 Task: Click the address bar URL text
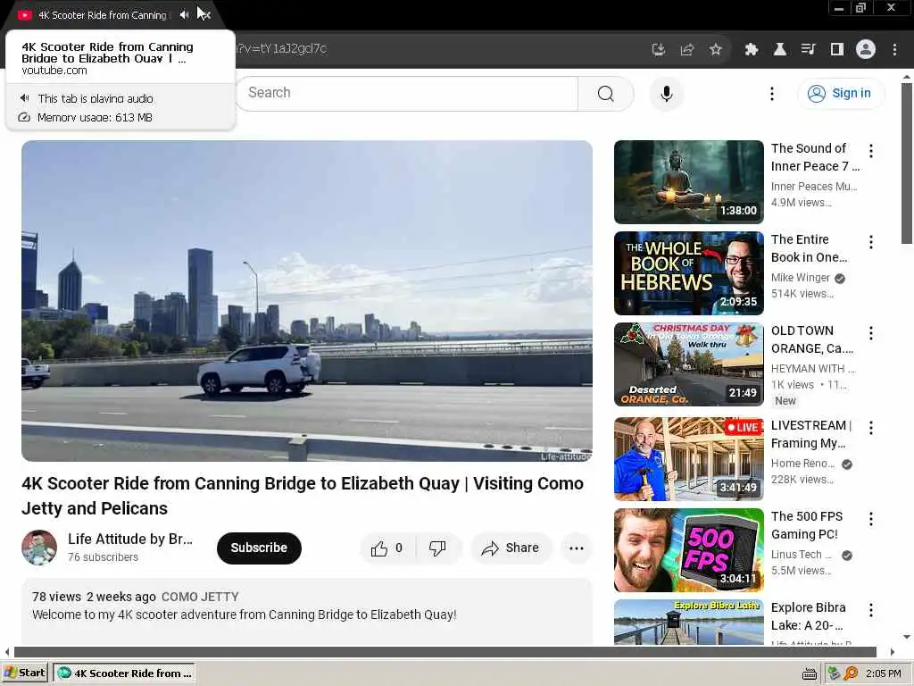point(282,49)
